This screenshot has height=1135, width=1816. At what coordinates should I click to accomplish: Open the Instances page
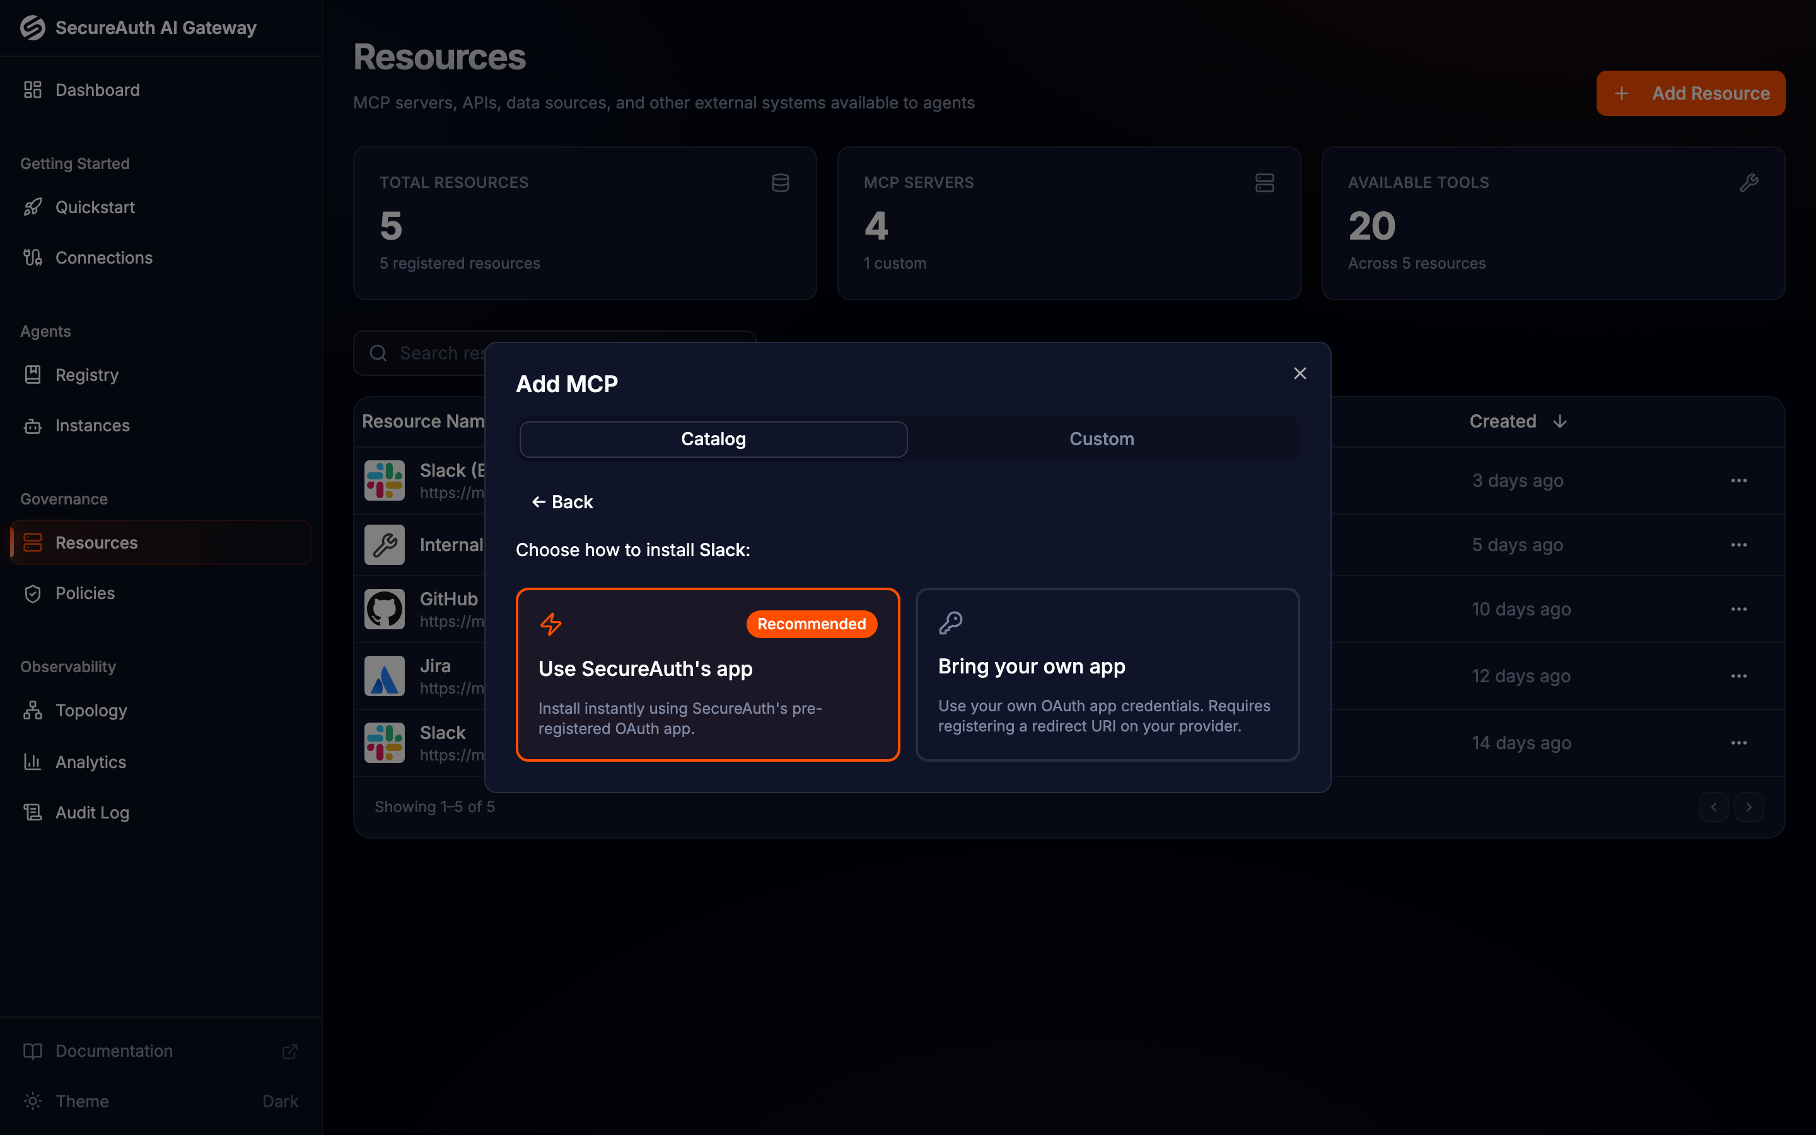161,426
